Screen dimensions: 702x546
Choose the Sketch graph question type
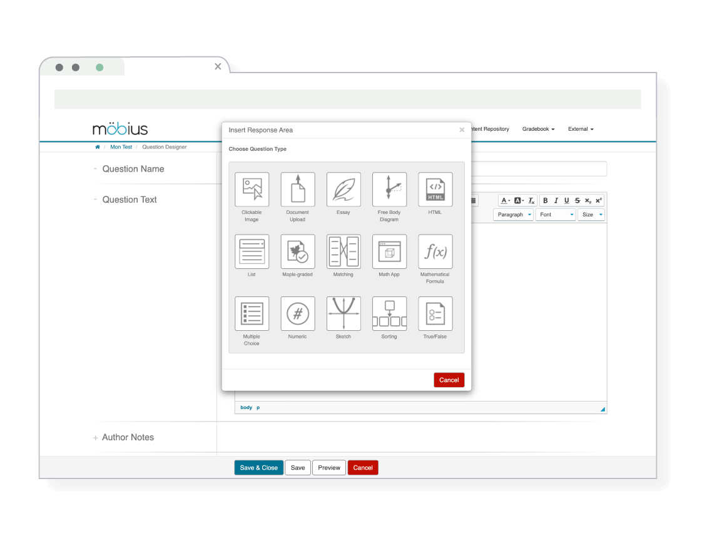click(343, 313)
